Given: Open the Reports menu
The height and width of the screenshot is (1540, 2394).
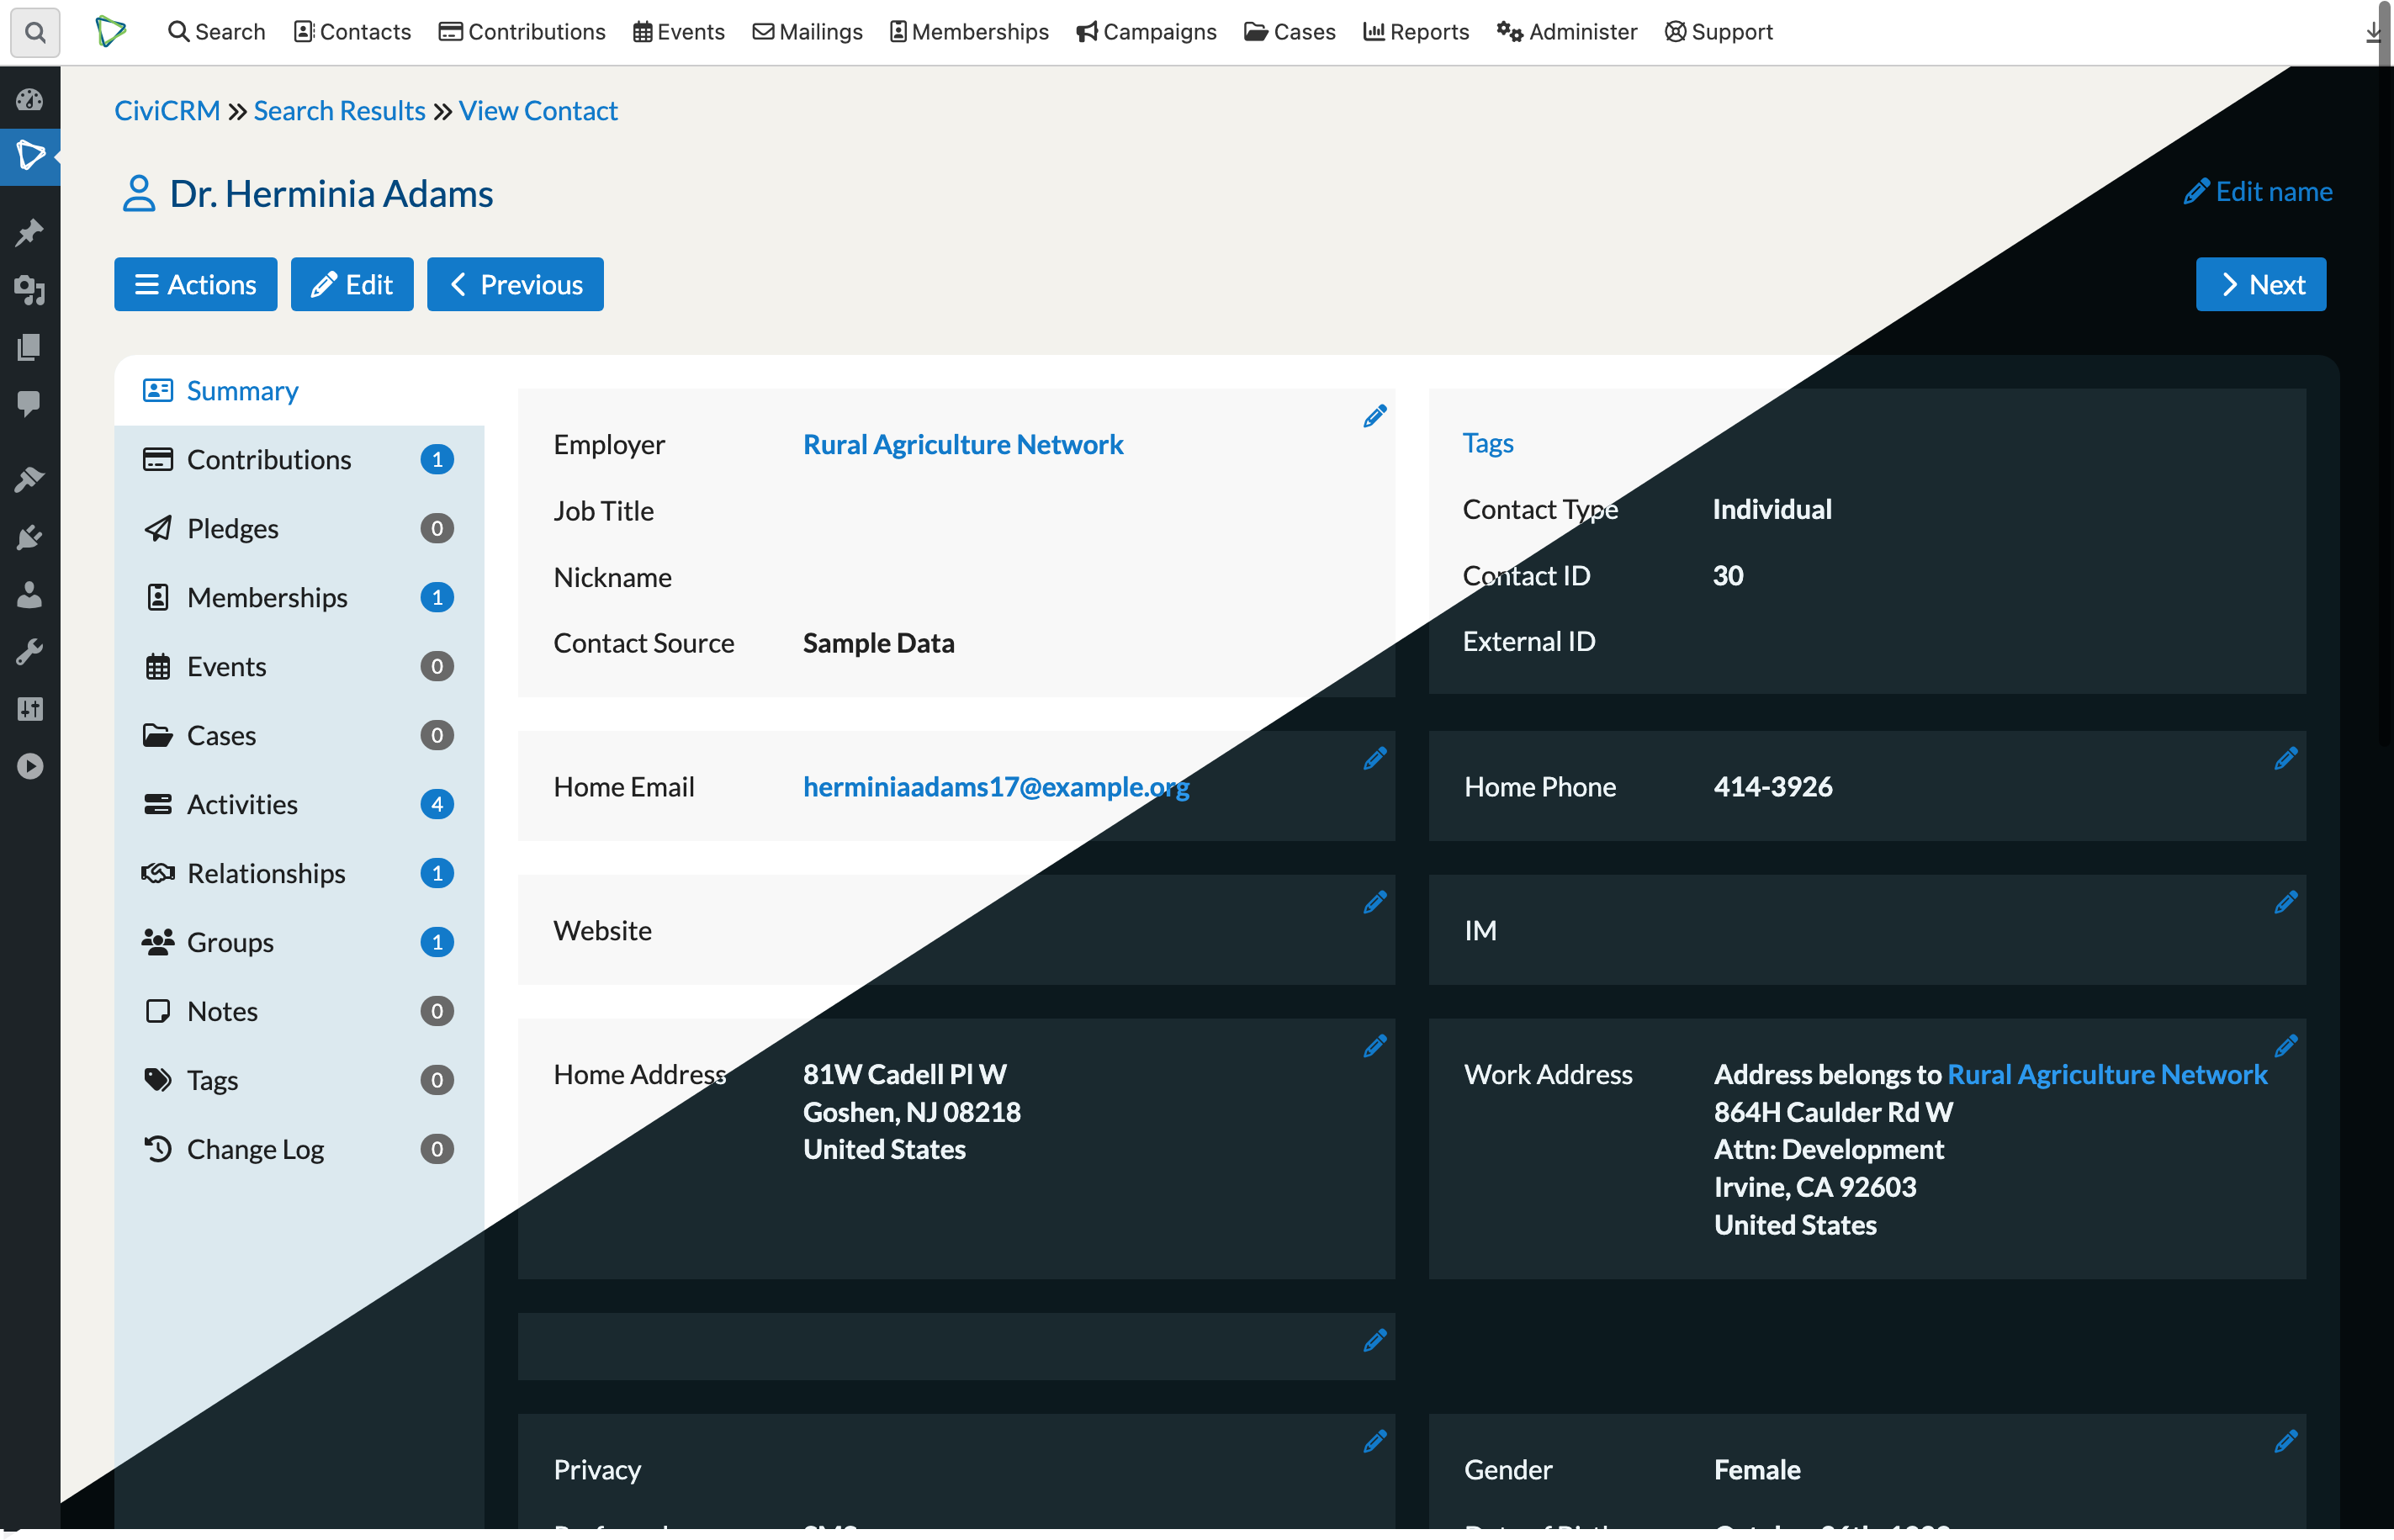Looking at the screenshot, I should (x=1416, y=32).
